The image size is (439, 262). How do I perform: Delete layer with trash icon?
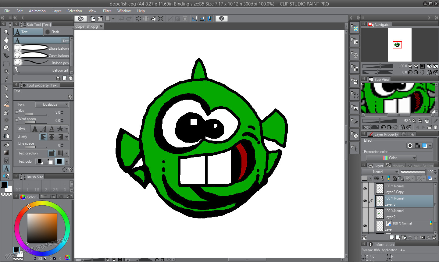tap(434, 237)
